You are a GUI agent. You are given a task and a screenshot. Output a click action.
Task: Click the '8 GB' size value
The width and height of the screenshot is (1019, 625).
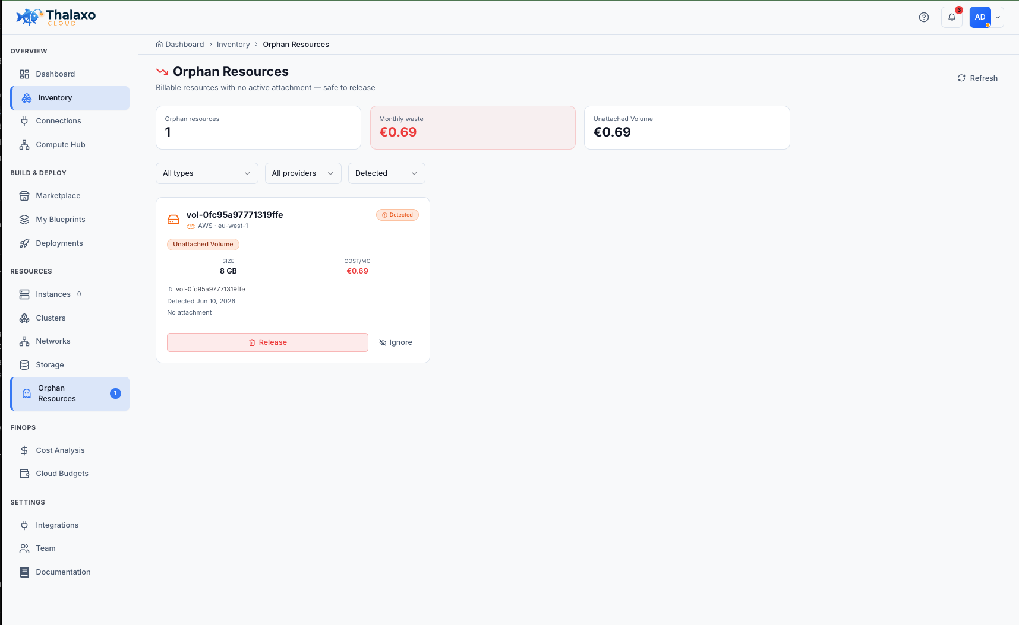[228, 271]
